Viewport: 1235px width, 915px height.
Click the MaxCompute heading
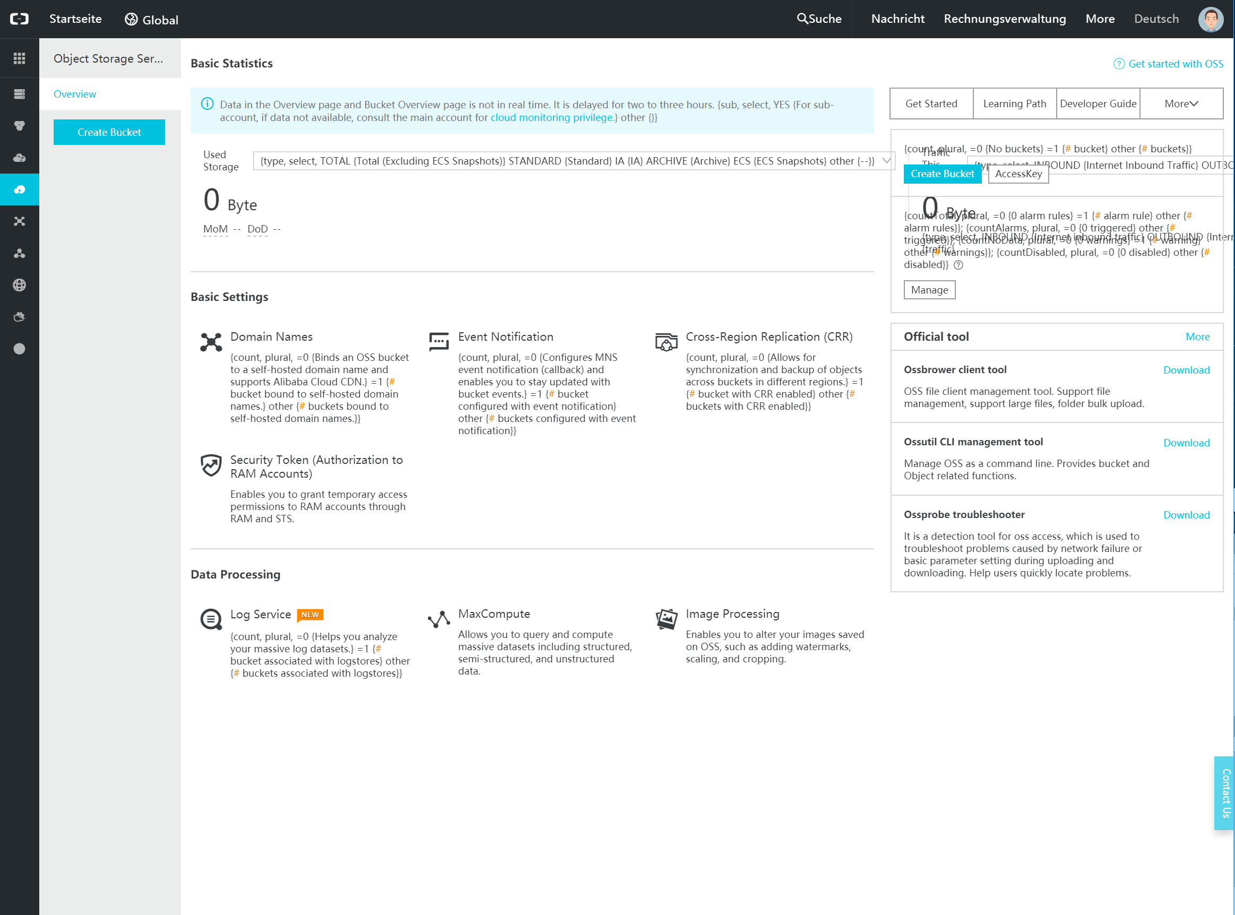point(494,614)
